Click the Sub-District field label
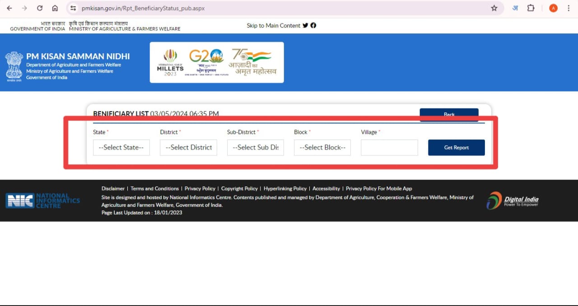The width and height of the screenshot is (578, 306). [x=241, y=132]
